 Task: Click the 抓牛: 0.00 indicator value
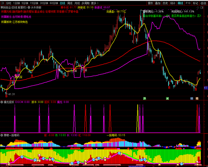point(37,102)
